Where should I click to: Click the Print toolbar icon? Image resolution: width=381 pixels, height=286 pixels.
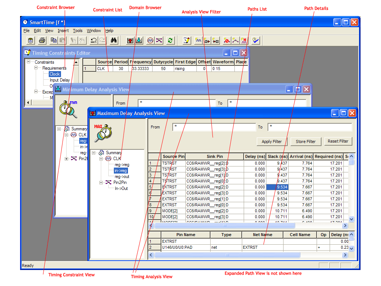click(x=42, y=40)
